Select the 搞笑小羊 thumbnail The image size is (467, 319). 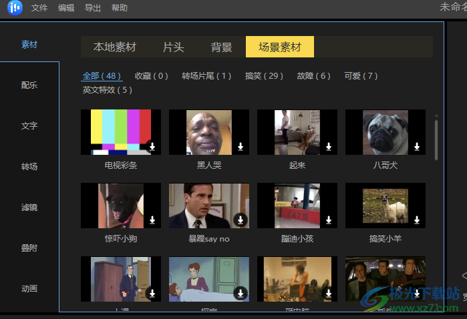coord(385,206)
